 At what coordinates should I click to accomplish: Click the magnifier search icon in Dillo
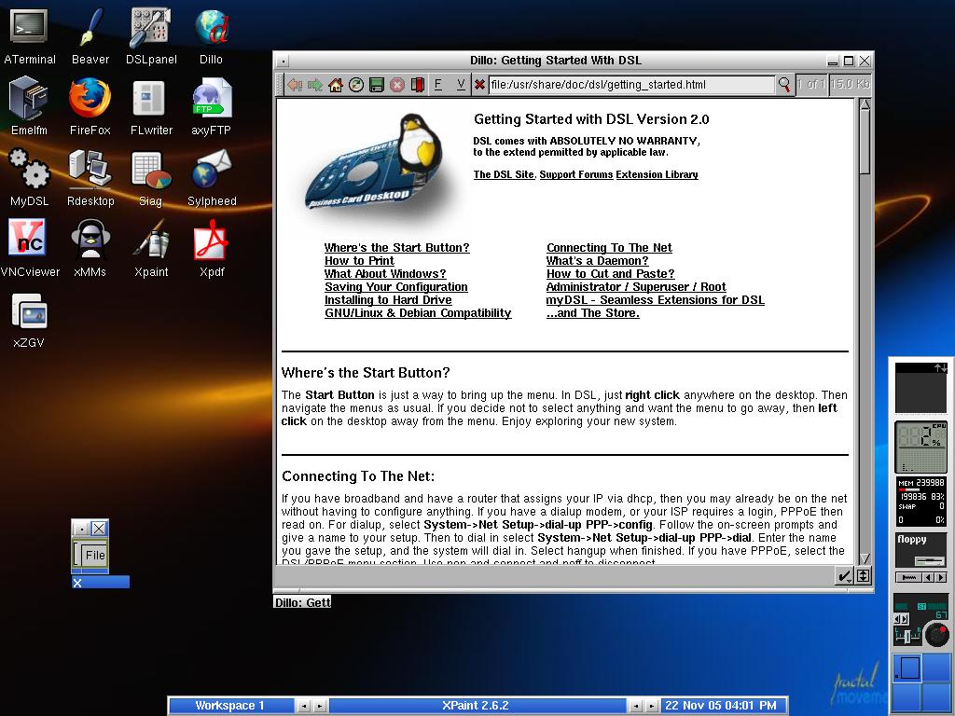tap(784, 84)
